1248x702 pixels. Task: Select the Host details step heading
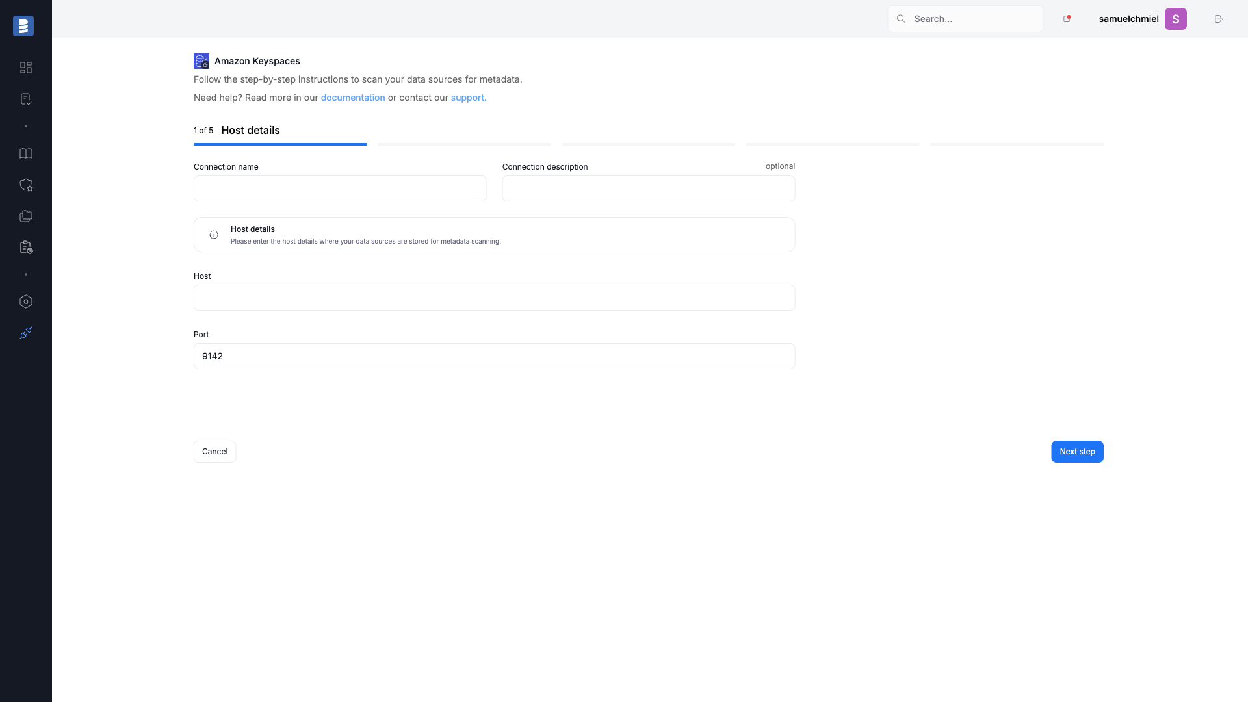click(x=250, y=130)
